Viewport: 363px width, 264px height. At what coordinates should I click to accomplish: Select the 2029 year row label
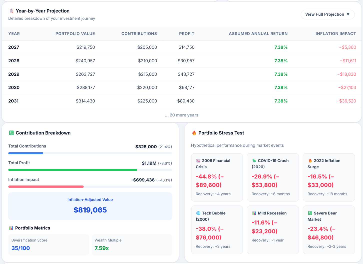coord(14,74)
